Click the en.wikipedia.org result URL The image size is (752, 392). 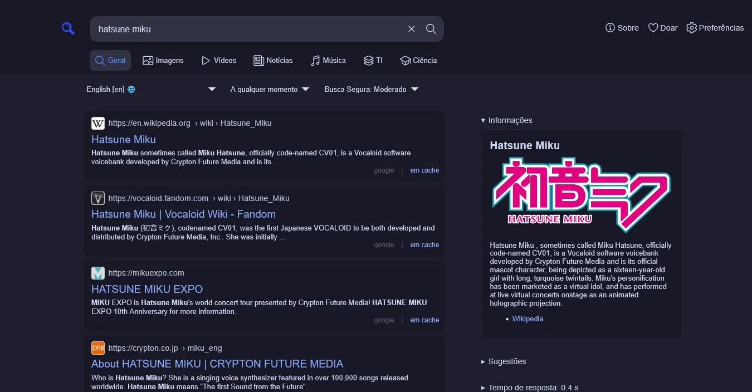(x=190, y=123)
